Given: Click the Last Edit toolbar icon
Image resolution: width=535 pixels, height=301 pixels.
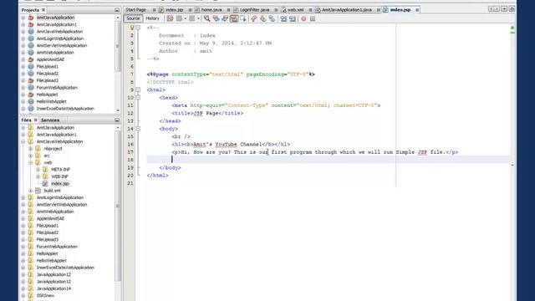Looking at the screenshot, I should 170,18.
